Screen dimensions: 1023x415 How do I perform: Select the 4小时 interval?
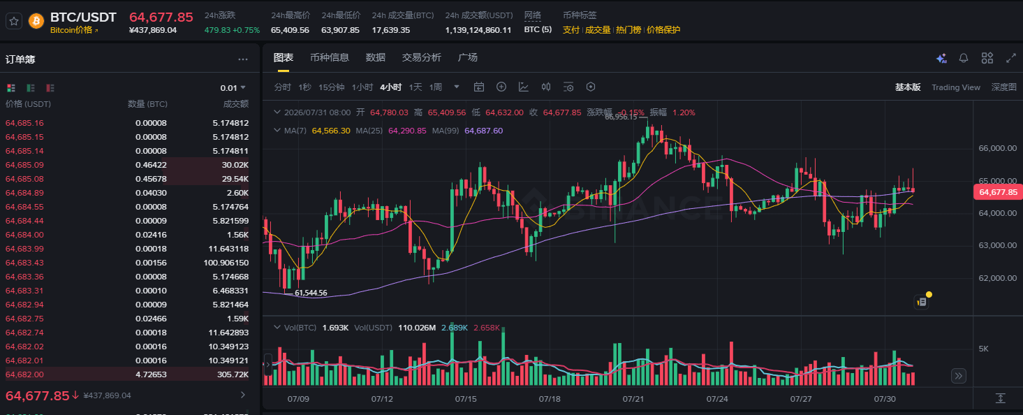391,87
